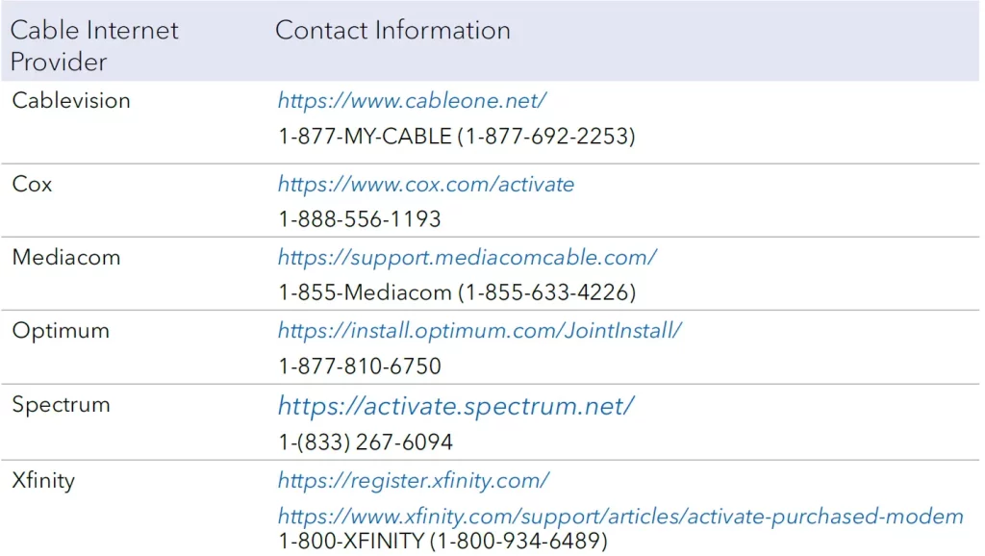Open the cox.com/activate link
Viewport: 985px width, 556px height.
(426, 184)
